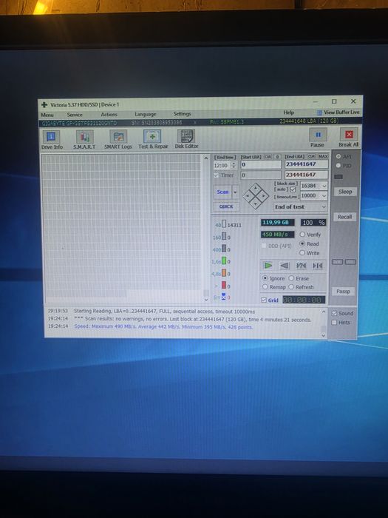388x518 pixels.
Task: Open the Disk Editor toolbar icon
Action: tap(186, 136)
